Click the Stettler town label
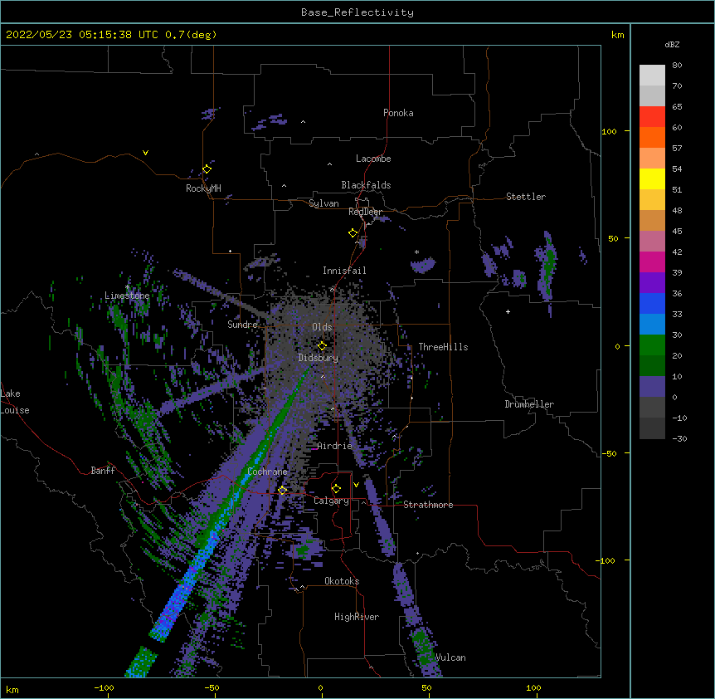This screenshot has height=699, width=715. coord(525,197)
